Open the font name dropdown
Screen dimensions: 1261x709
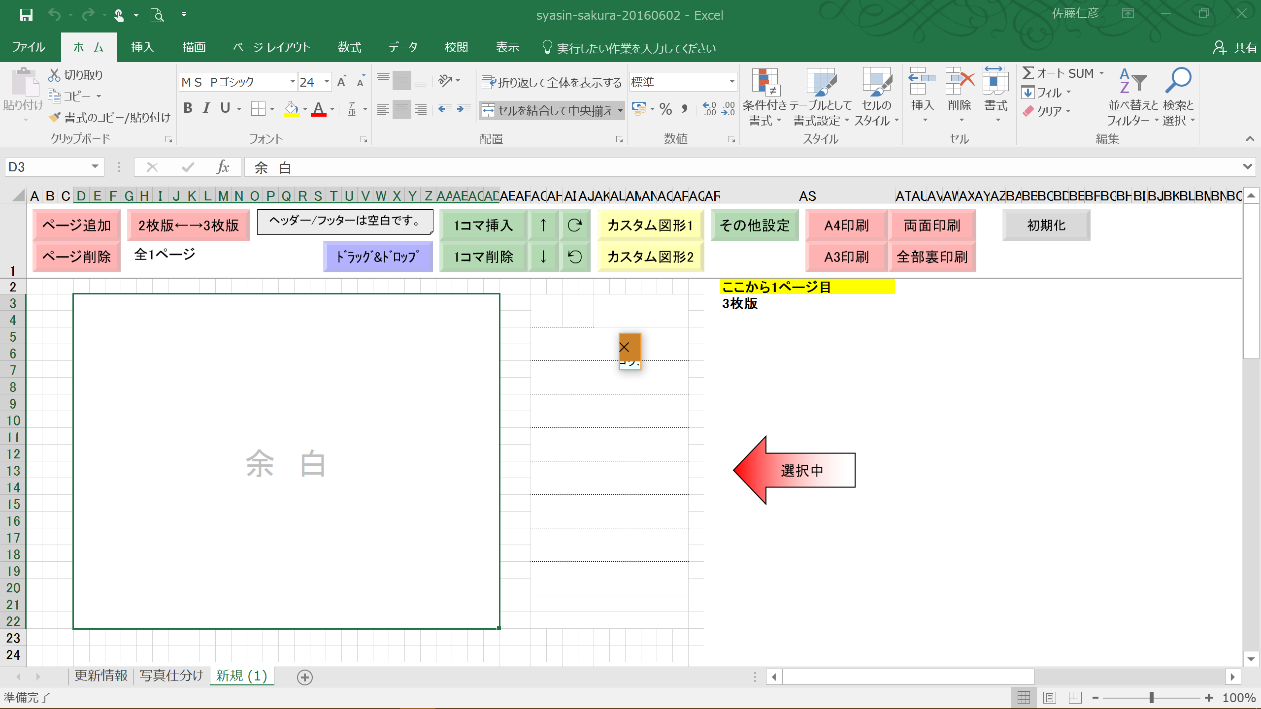coord(293,82)
